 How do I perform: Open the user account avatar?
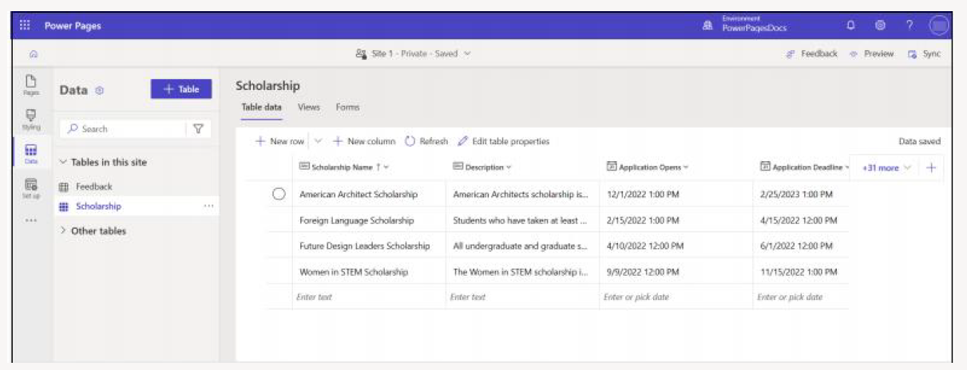coord(940,26)
